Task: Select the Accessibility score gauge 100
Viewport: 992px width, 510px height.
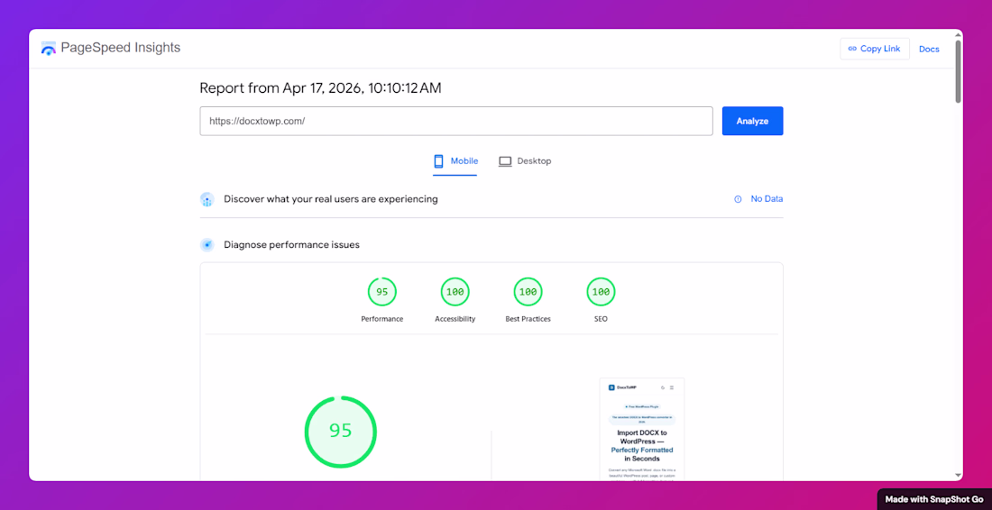Action: point(455,292)
